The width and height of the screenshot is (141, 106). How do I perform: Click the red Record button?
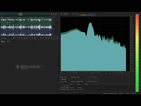point(32,38)
